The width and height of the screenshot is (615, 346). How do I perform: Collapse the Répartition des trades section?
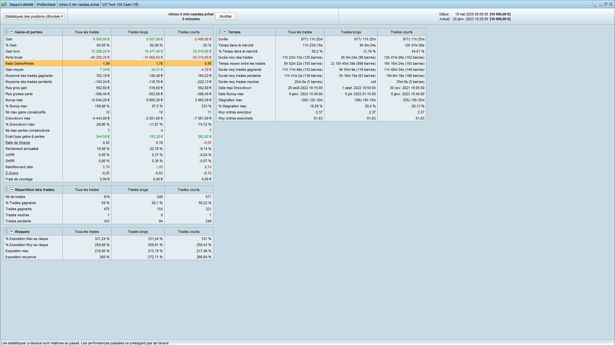tap(12, 190)
